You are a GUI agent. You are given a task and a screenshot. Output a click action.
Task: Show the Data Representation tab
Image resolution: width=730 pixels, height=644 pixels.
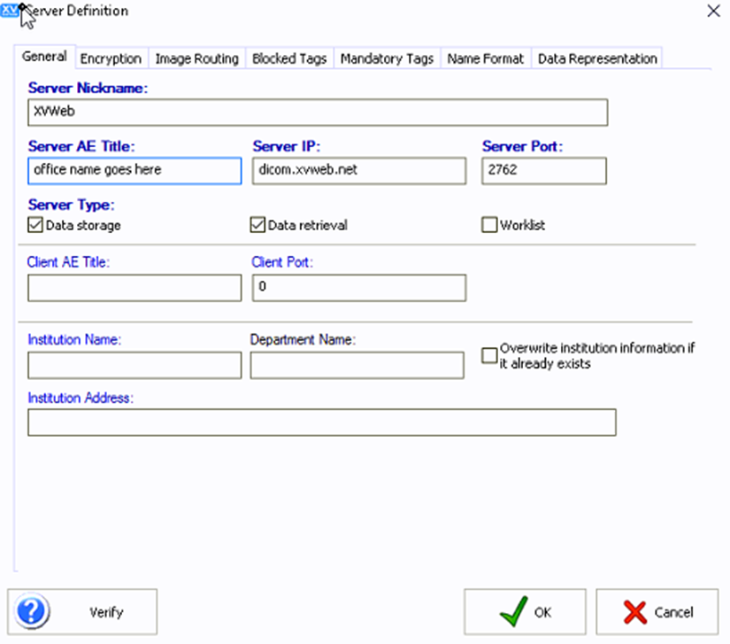[597, 58]
